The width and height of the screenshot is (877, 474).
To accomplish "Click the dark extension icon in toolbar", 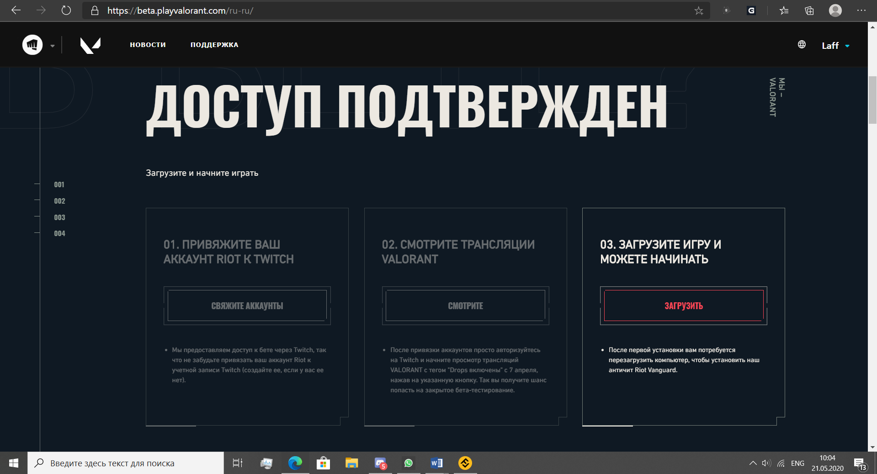I will tap(726, 11).
